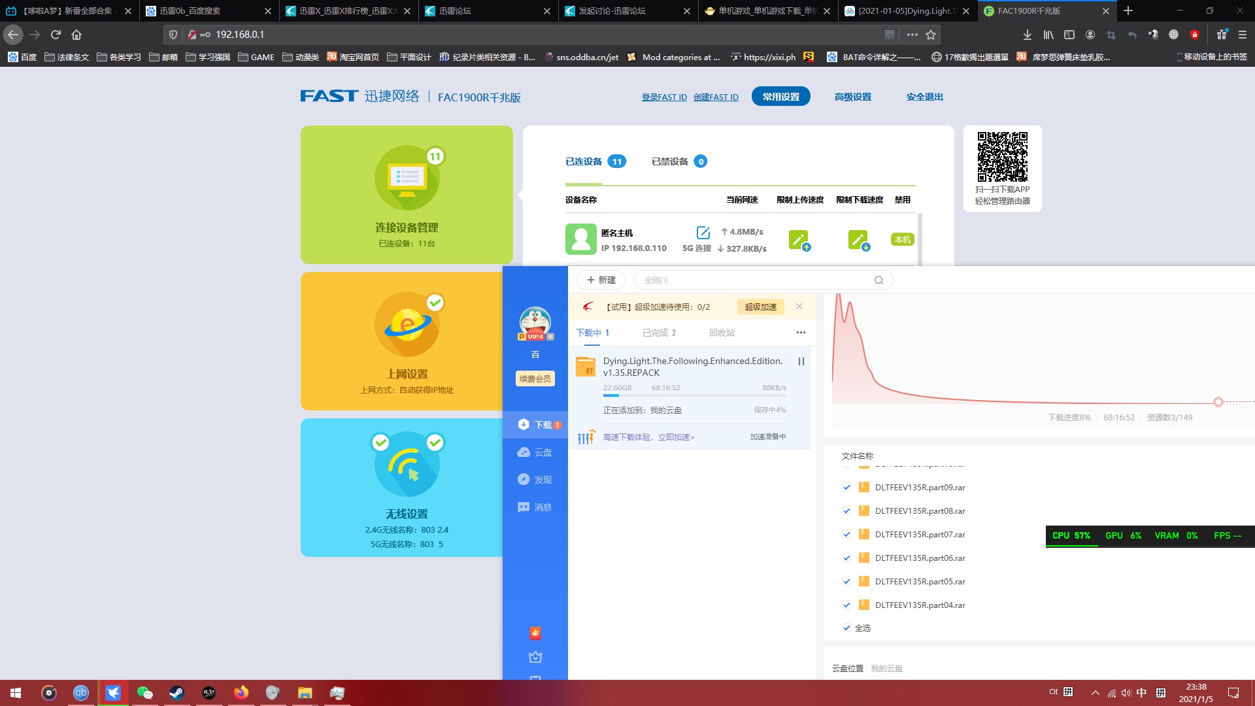Uncheck DLTFEEV135R.part06.rar file checkbox
Image resolution: width=1255 pixels, height=706 pixels.
pyautogui.click(x=846, y=558)
